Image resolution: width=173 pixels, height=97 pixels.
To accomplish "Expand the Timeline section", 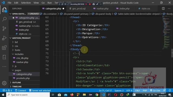I will 24,86.
